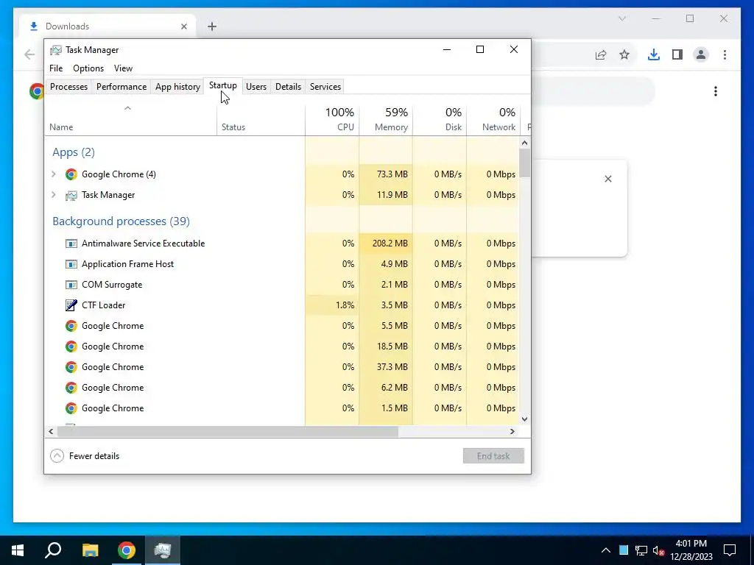Click Task Manager taskbar button

click(163, 550)
